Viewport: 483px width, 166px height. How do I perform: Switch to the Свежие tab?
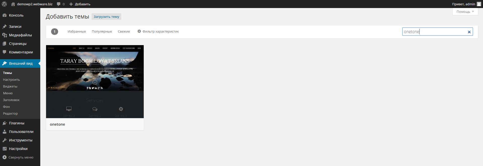click(x=124, y=32)
